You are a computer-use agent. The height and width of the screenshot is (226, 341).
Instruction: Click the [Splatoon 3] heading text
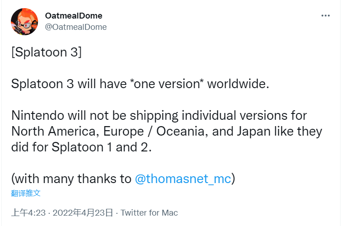point(46,52)
